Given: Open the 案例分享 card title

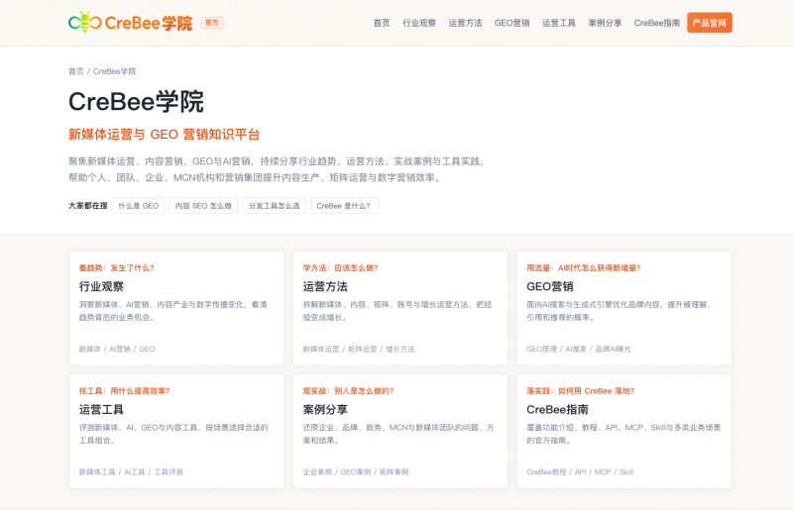Looking at the screenshot, I should 325,409.
